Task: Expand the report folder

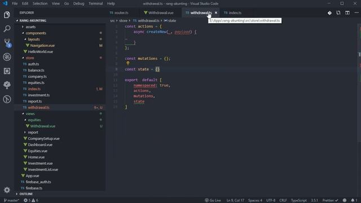Action: coord(33,133)
